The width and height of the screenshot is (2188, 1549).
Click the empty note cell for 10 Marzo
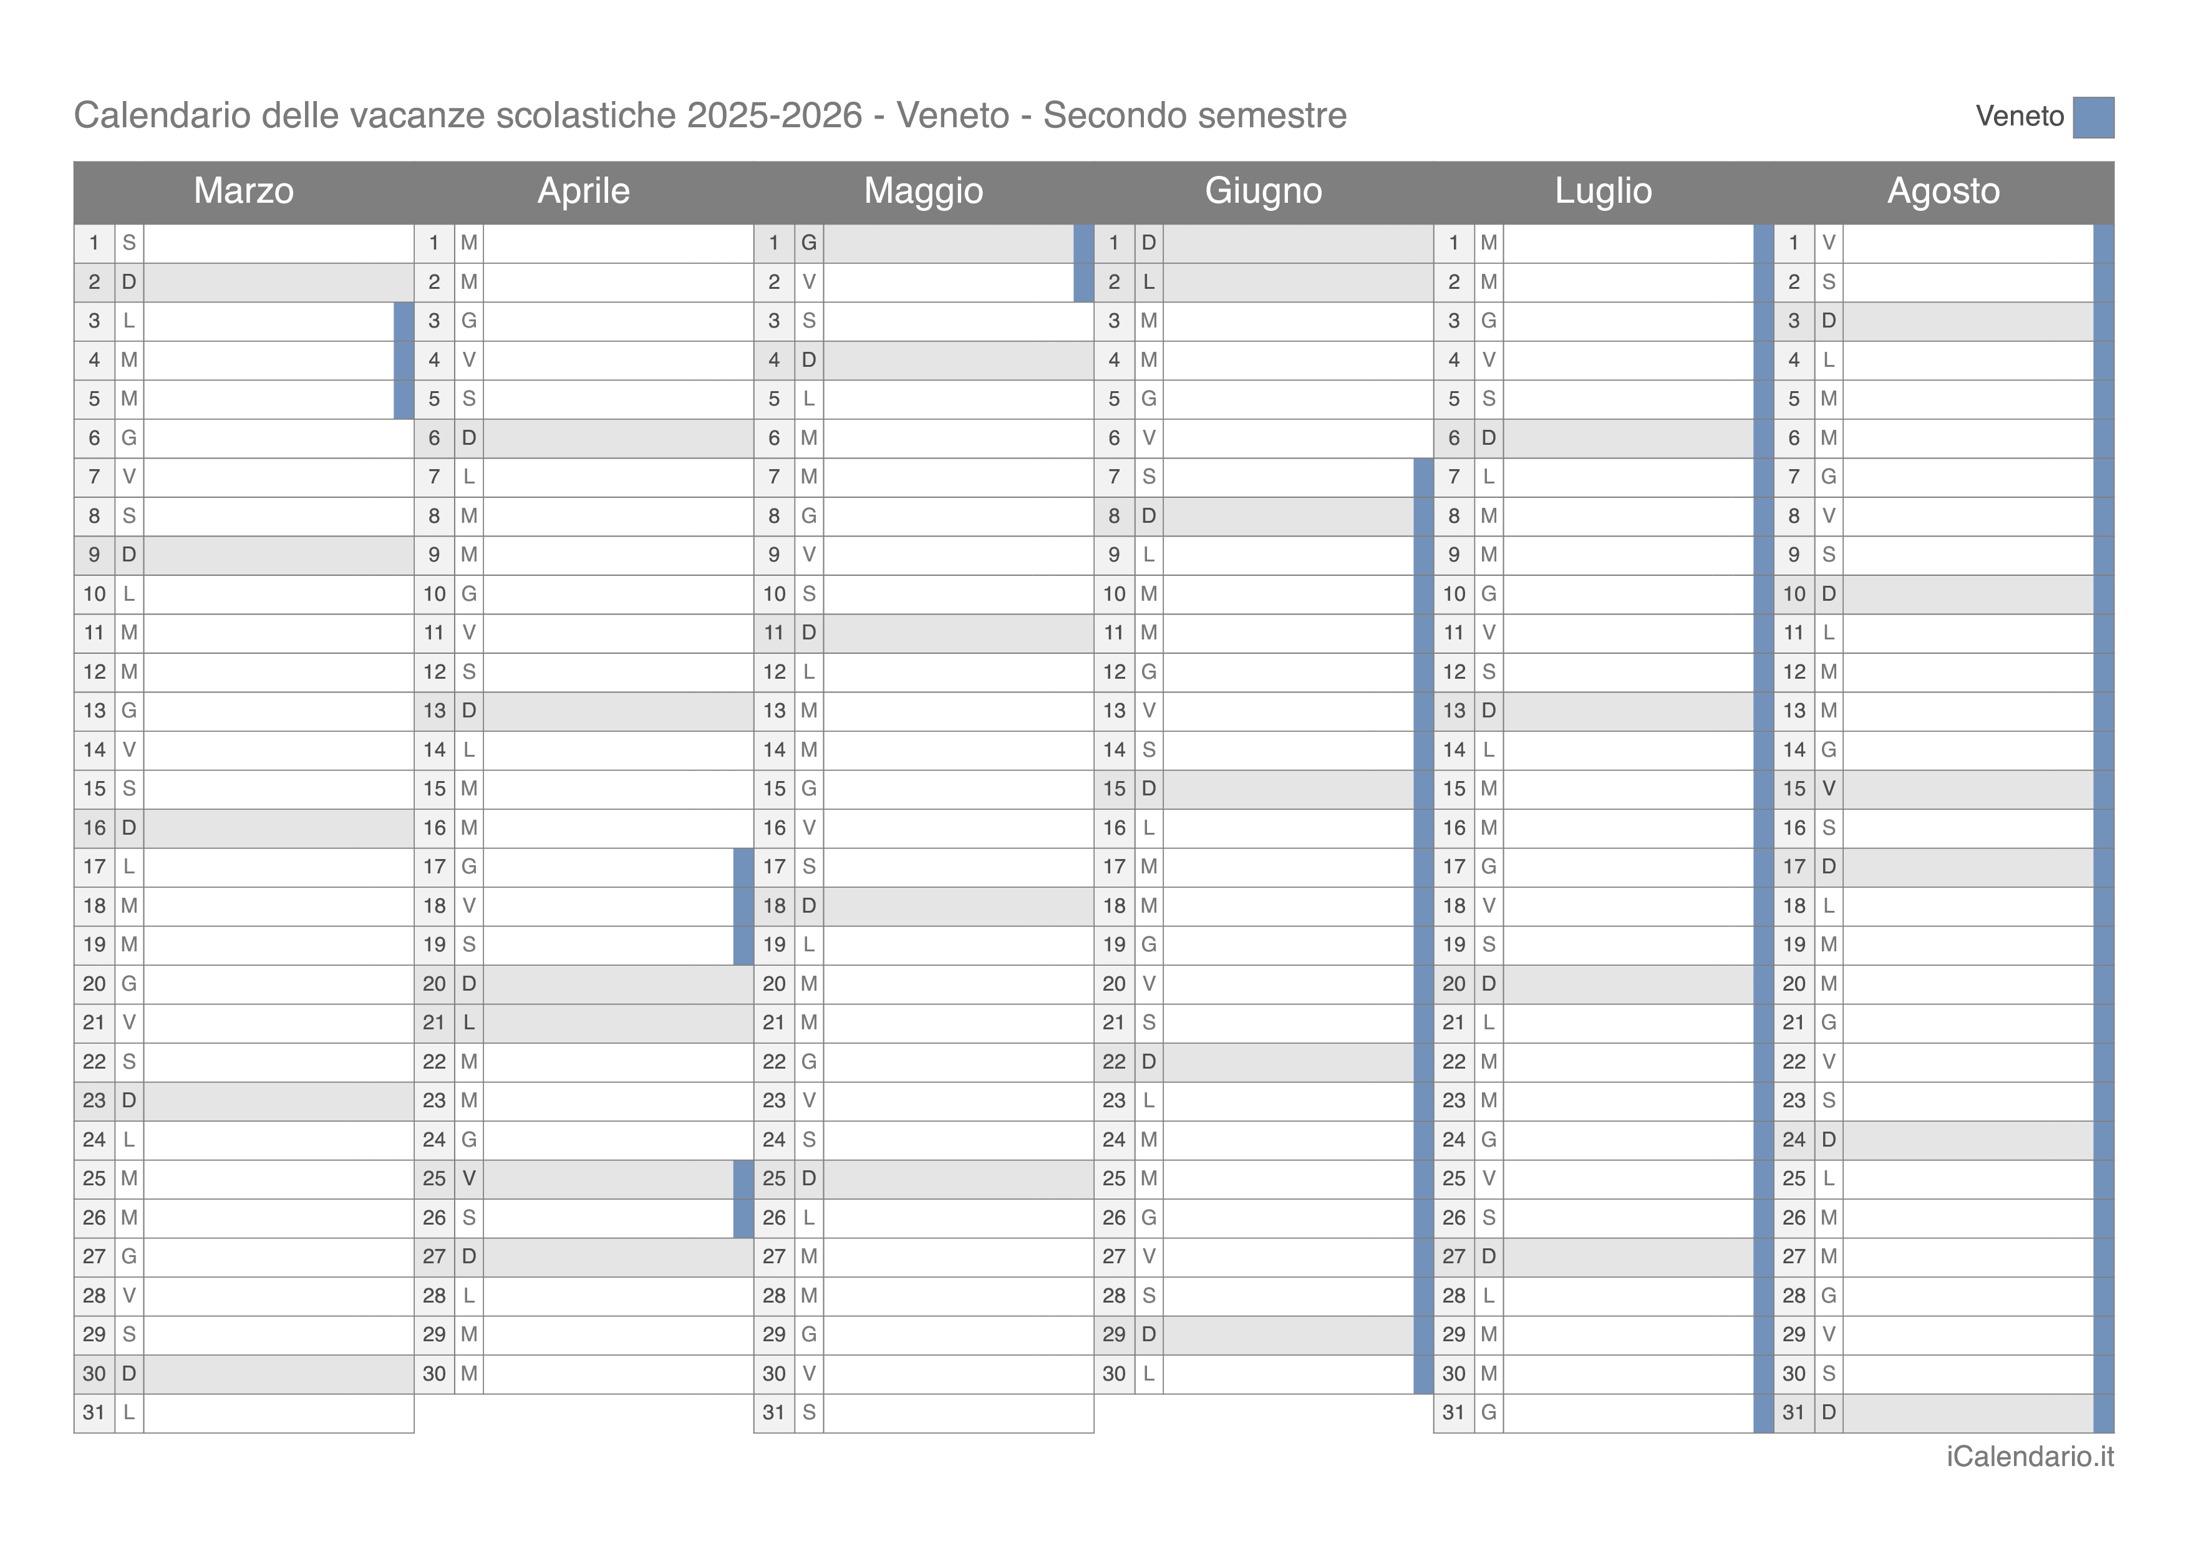click(x=278, y=595)
